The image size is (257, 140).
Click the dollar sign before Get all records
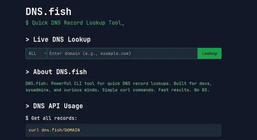coord(27,118)
